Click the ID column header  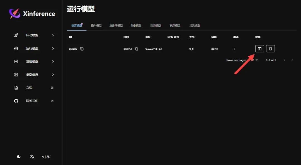[x=71, y=37]
